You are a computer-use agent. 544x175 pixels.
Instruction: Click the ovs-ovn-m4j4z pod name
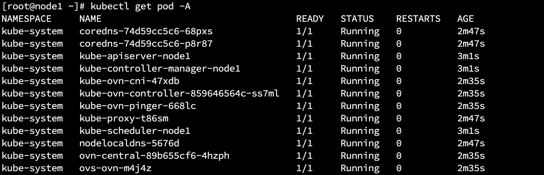coord(115,168)
